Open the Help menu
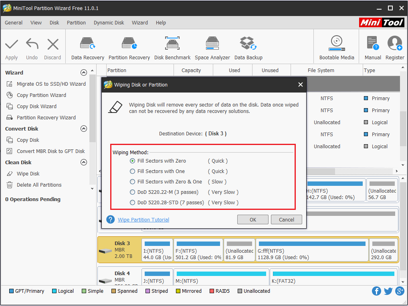 [161, 22]
